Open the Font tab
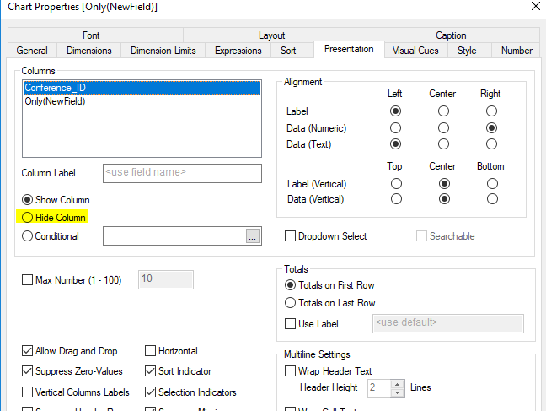Viewport: 546px width, 411px height. click(x=91, y=35)
